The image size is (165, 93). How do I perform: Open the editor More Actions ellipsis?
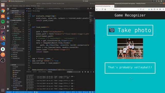[x=94, y=9]
